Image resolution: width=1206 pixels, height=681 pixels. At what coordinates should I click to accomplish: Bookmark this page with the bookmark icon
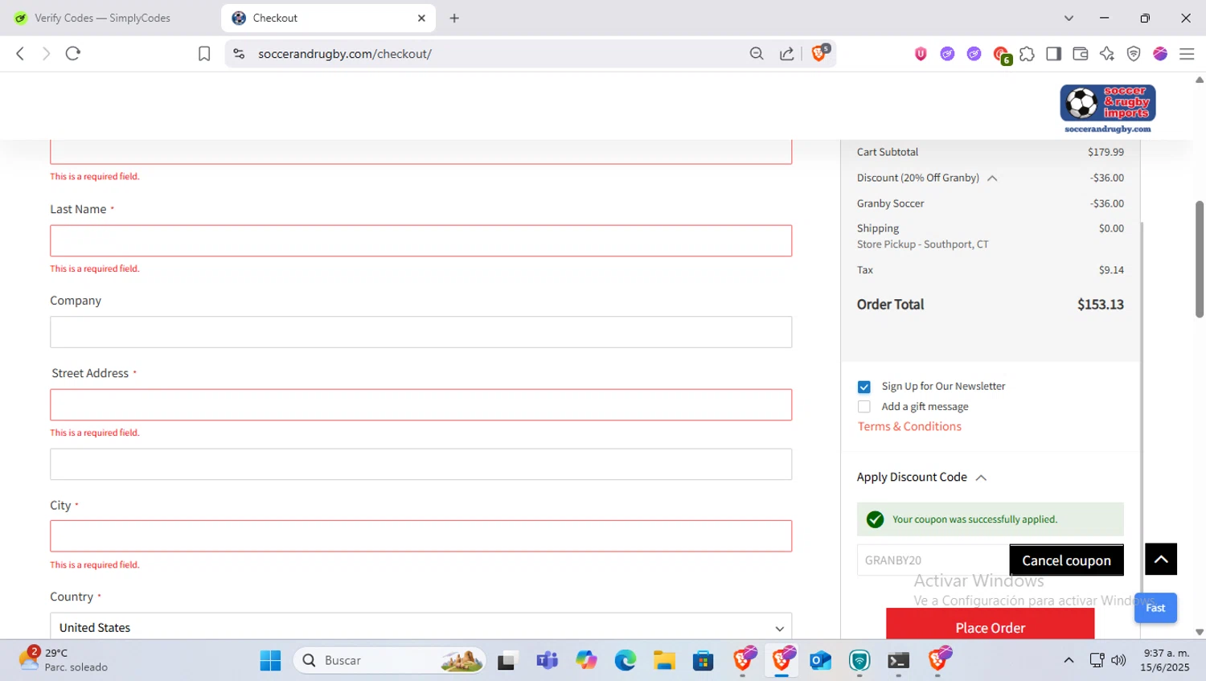point(204,54)
